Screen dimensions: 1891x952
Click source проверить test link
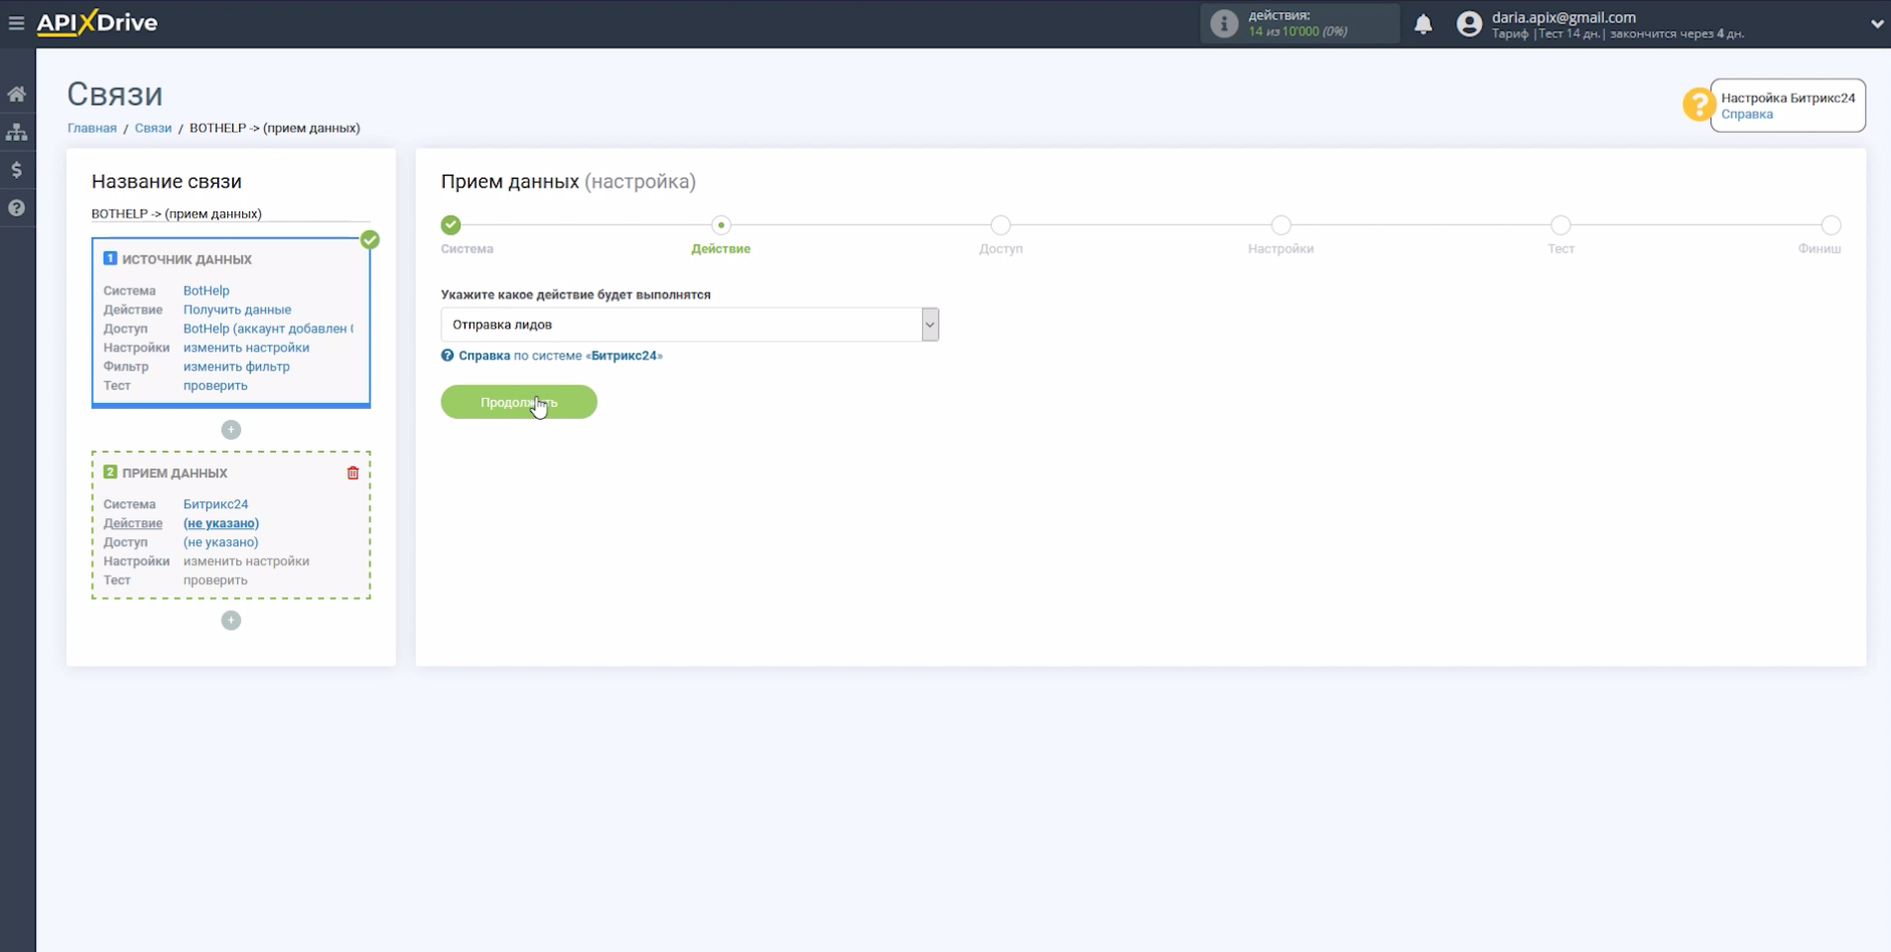215,385
